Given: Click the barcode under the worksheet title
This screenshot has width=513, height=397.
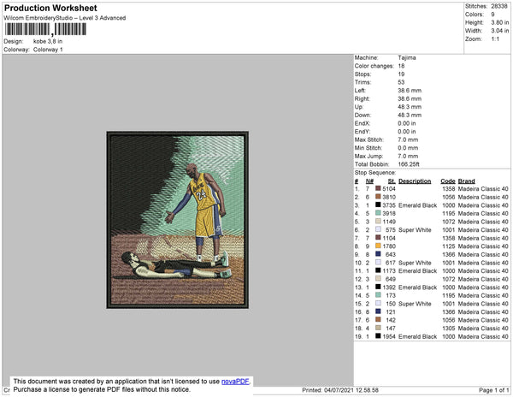Looking at the screenshot, I should tap(45, 29).
